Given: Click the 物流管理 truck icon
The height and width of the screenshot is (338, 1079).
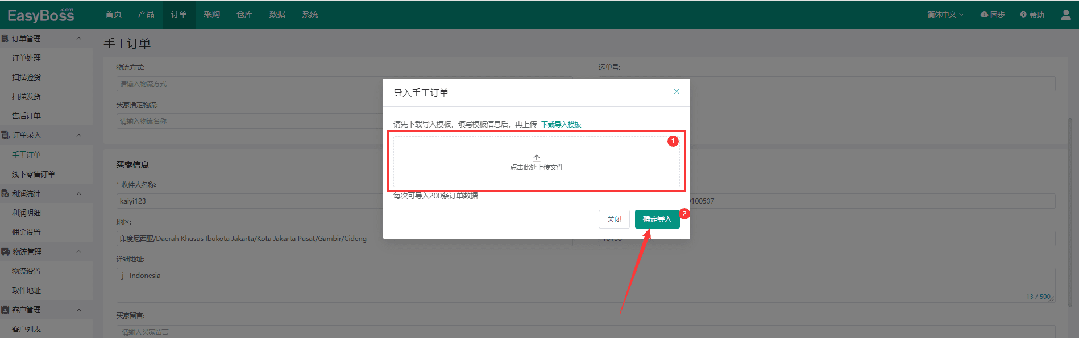Looking at the screenshot, I should tap(6, 252).
